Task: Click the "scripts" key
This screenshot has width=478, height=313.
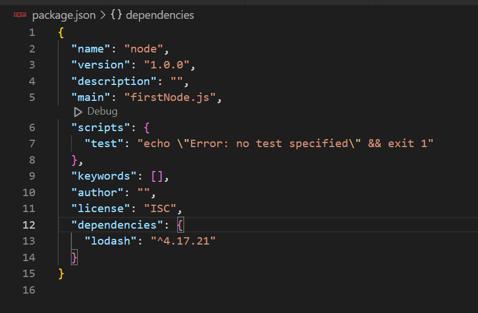Action: point(101,128)
